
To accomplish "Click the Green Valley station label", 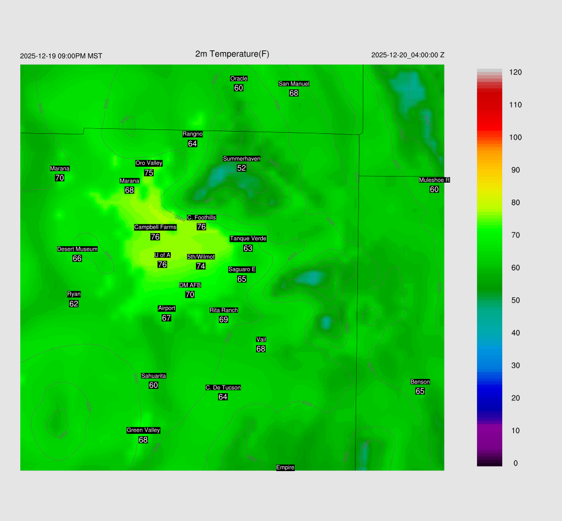I will (143, 430).
